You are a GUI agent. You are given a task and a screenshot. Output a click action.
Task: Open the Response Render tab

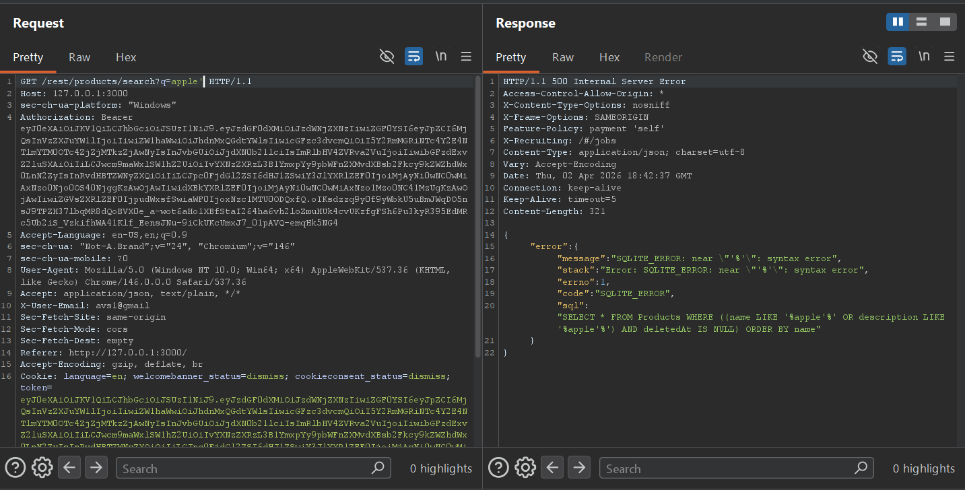pos(663,57)
